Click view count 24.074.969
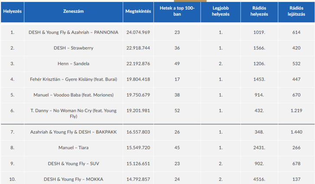The image size is (315, 184). click(x=138, y=32)
